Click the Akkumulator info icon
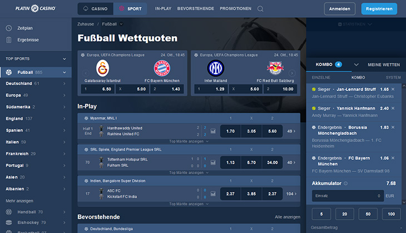This screenshot has height=233, width=406. pyautogui.click(x=346, y=184)
